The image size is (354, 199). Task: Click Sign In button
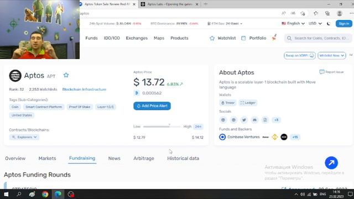344,23
